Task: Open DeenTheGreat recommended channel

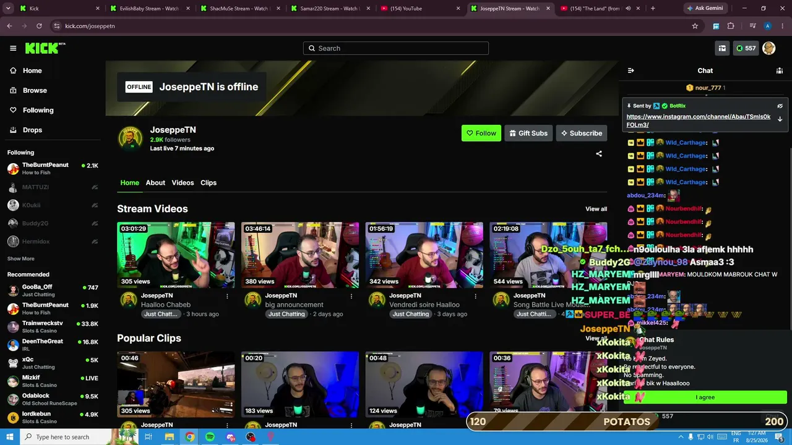Action: tap(53, 345)
